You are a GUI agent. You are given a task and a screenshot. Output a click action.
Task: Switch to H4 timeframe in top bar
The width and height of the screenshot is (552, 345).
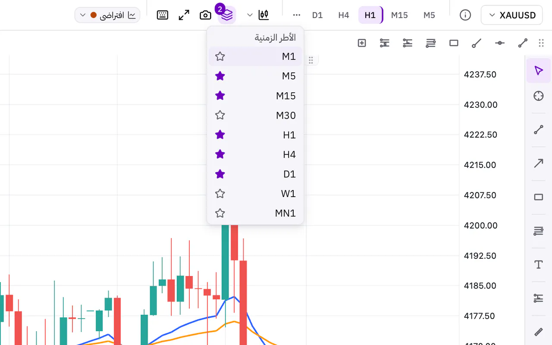coord(343,15)
